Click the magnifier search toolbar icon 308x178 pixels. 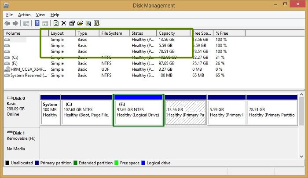88,23
